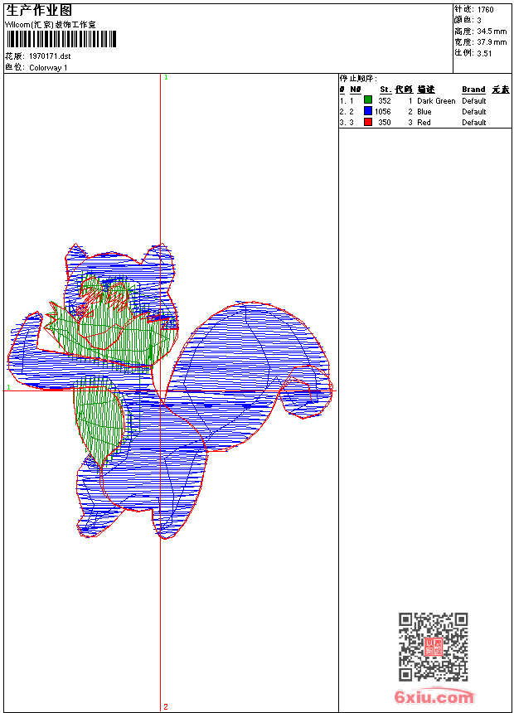
Task: Click the stitch count value 1760
Action: point(485,10)
